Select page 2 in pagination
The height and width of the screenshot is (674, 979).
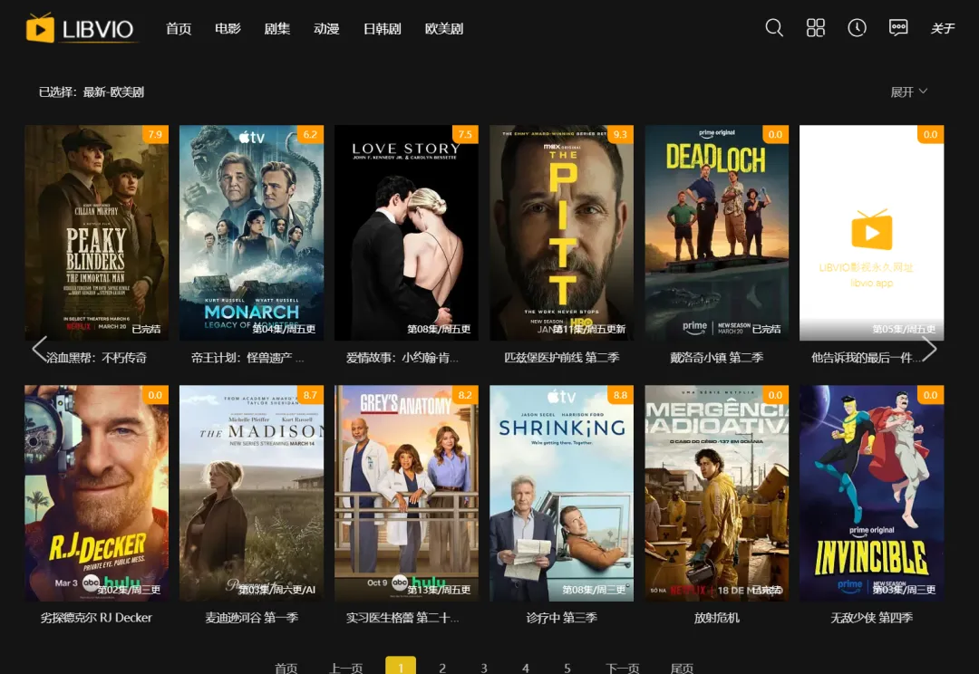point(442,668)
